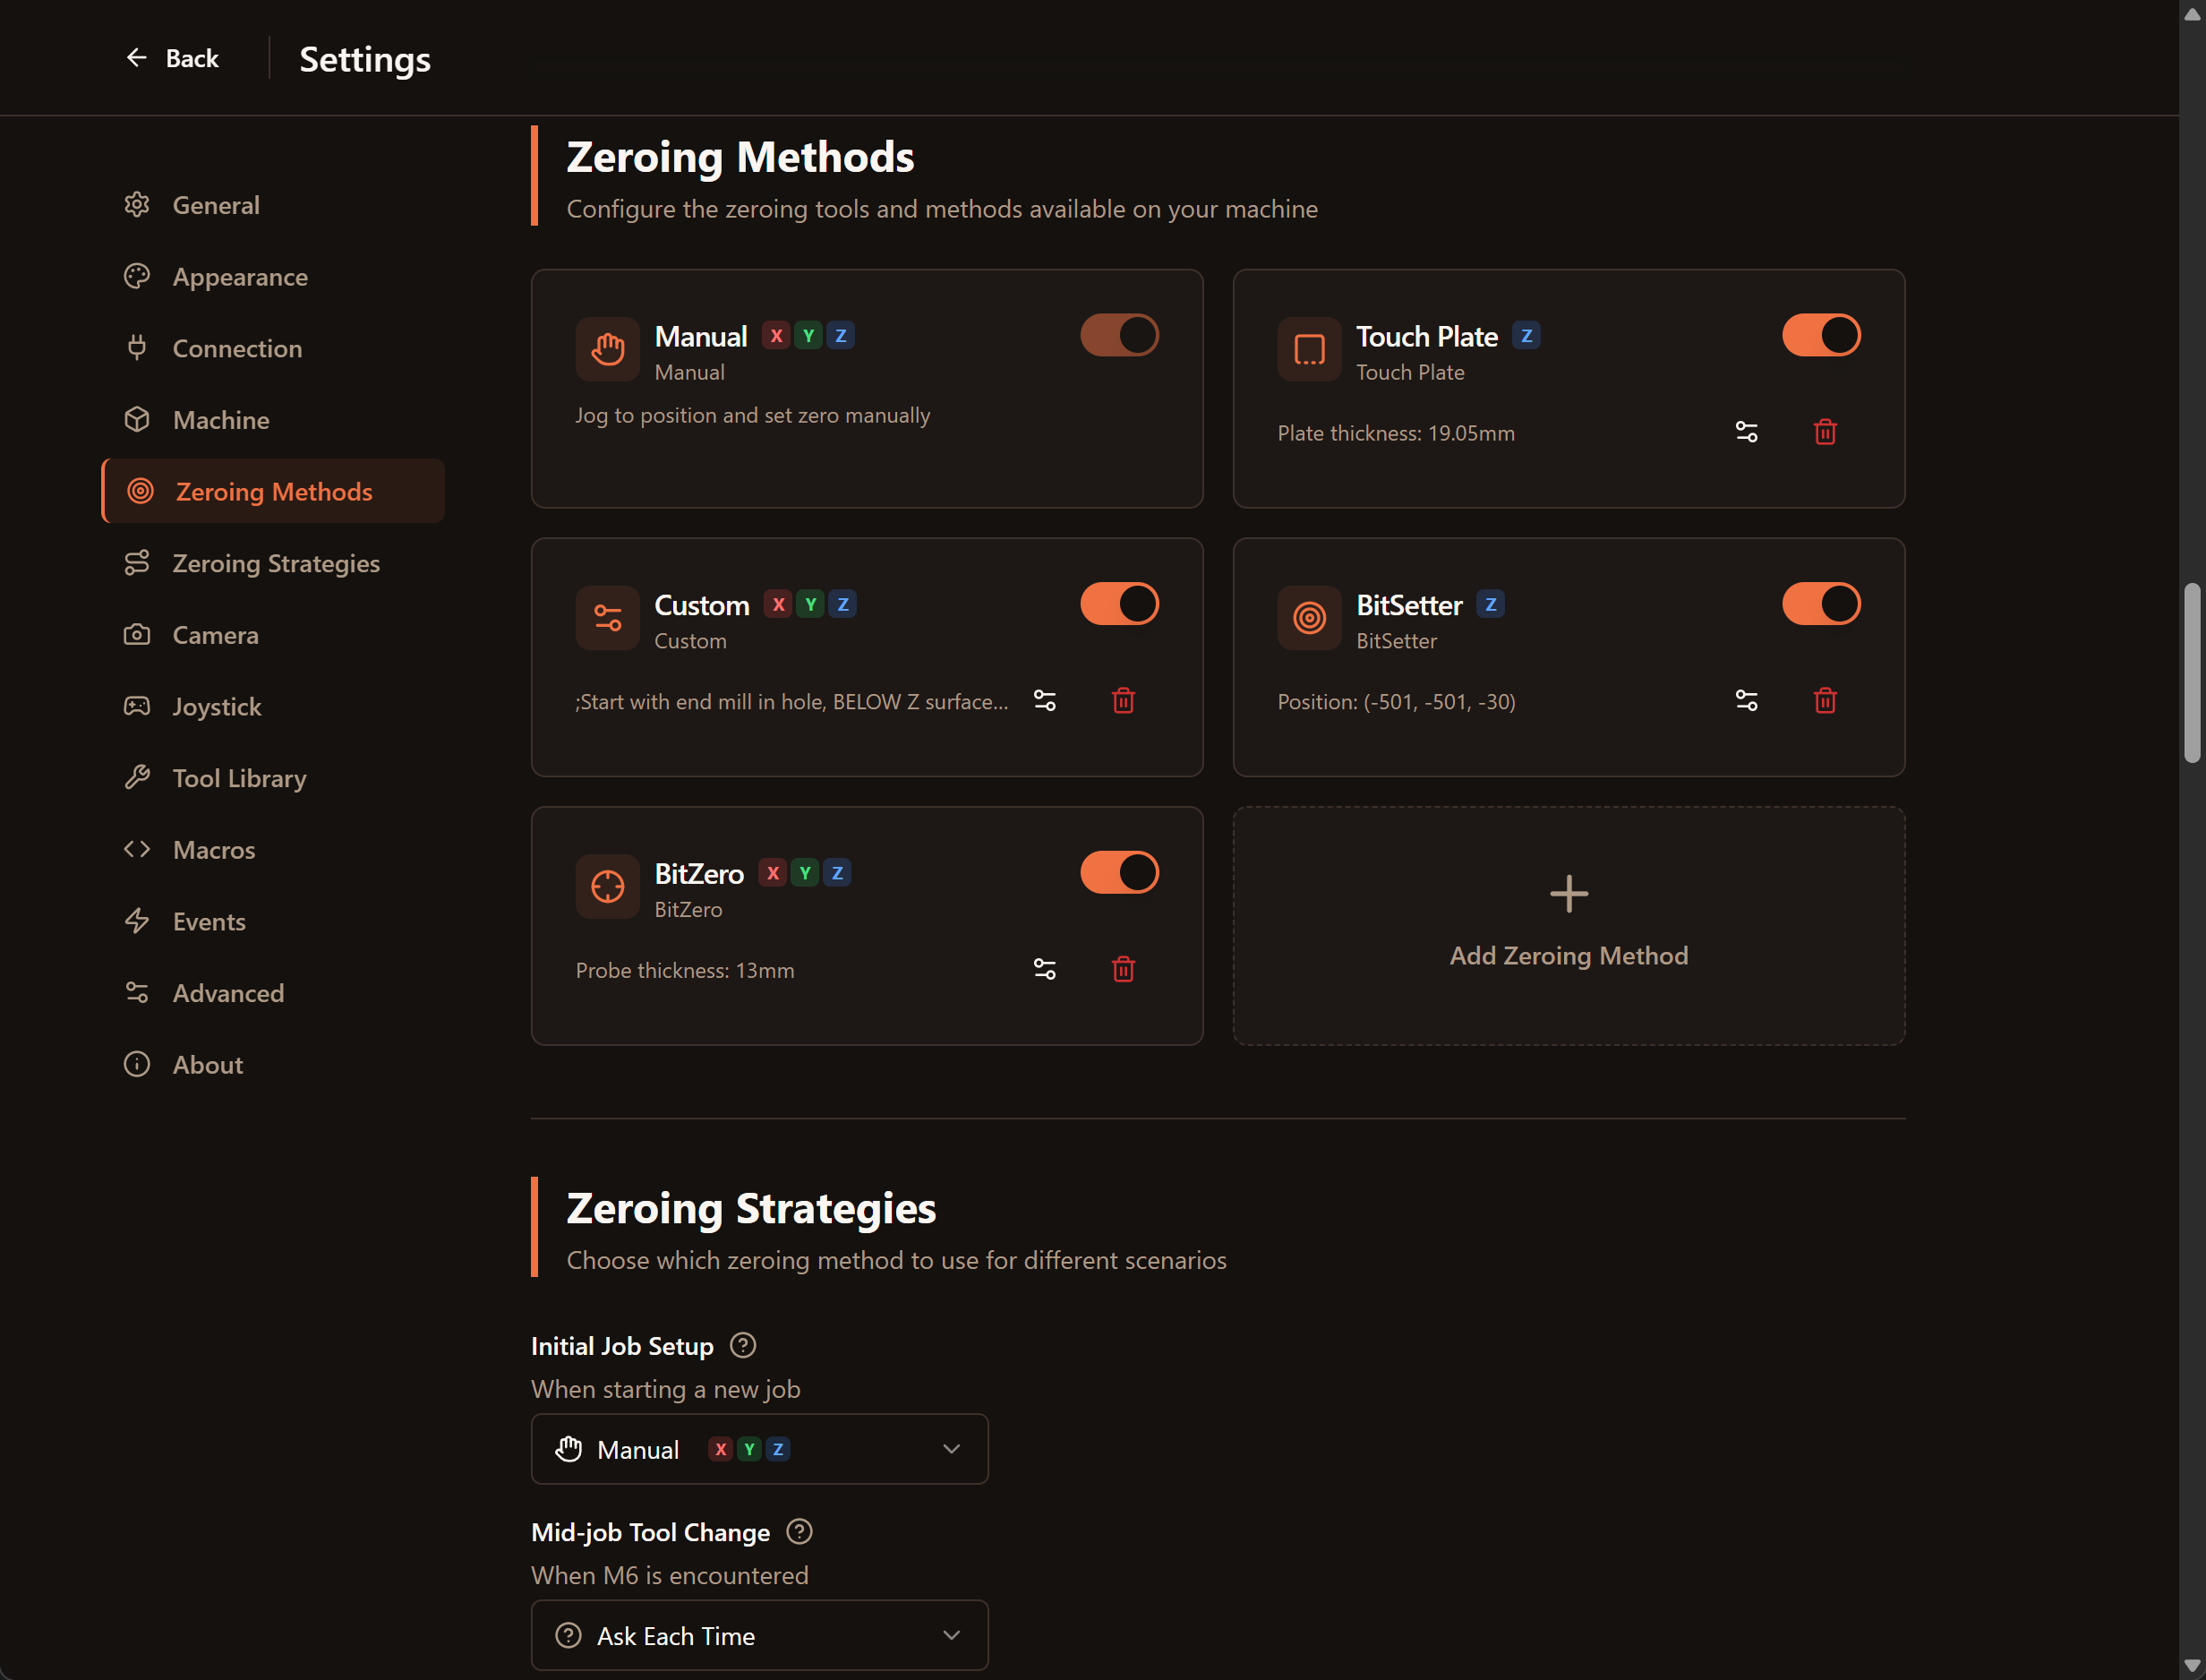
Task: Delete the BitZero zeroing method
Action: click(1124, 968)
